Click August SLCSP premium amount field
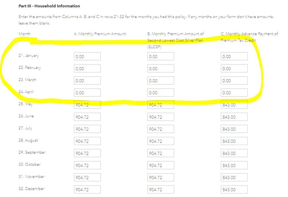 coord(161,141)
